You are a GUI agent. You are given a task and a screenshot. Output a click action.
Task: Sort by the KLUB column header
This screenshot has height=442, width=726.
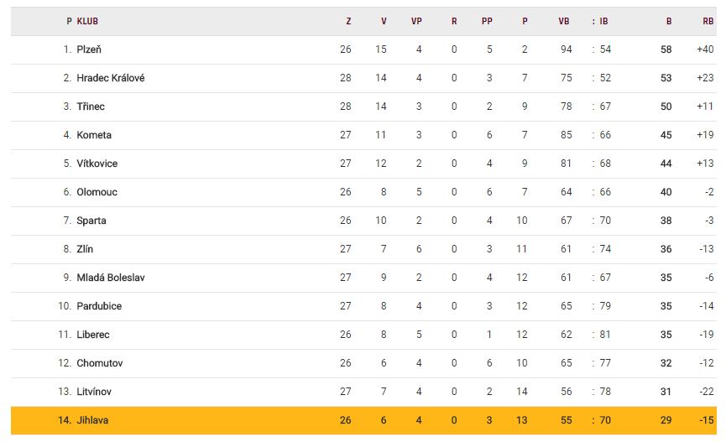point(87,21)
